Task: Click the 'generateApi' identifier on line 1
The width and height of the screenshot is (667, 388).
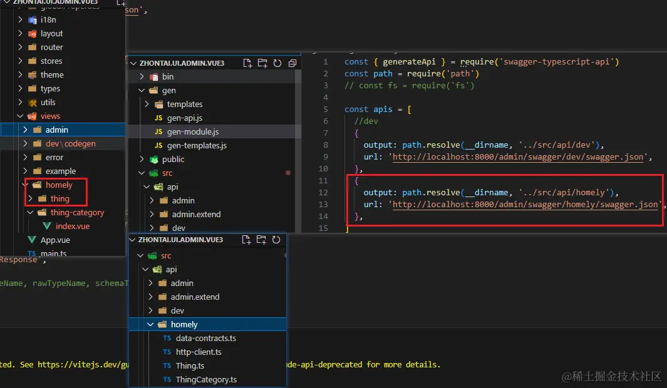Action: [409, 61]
